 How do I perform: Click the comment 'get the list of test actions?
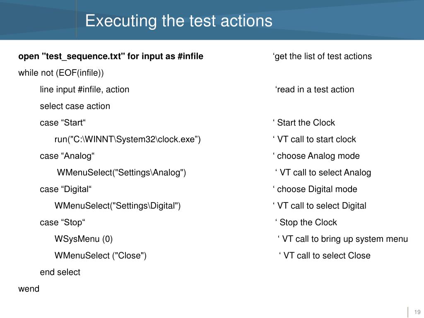coord(322,56)
